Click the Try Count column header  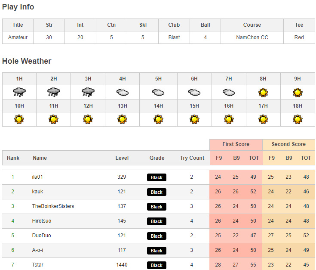point(192,158)
